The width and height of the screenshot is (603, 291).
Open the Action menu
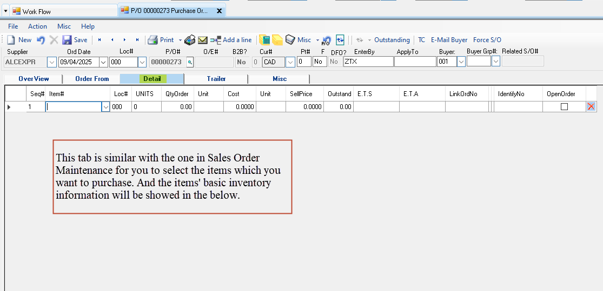(38, 26)
